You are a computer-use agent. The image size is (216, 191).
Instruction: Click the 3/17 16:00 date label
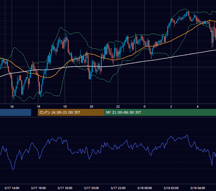[x=38, y=188]
